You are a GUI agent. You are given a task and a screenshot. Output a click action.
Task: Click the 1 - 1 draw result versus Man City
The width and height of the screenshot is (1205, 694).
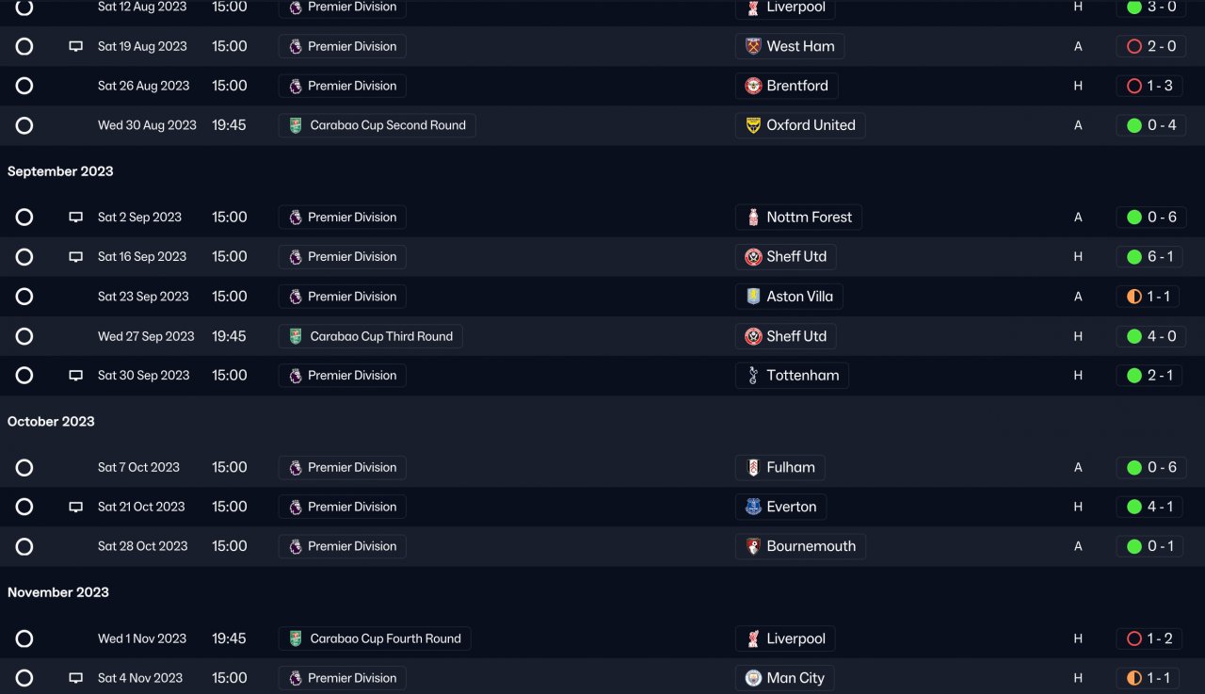pos(1150,678)
